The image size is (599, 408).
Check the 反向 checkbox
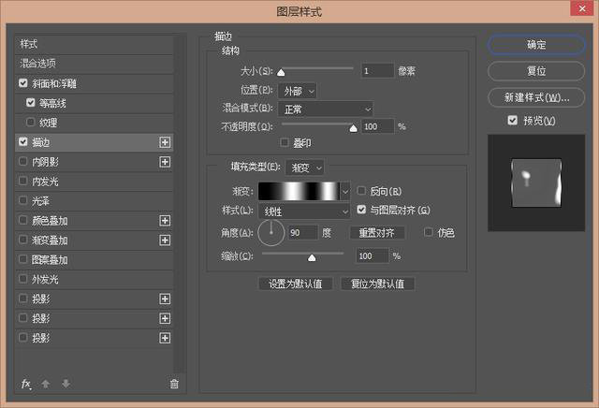point(361,191)
